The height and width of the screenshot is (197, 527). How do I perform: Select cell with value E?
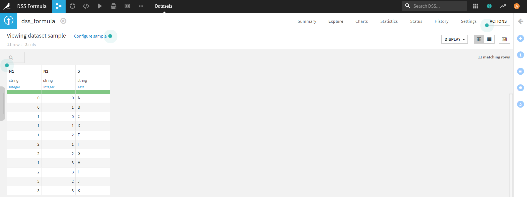click(93, 135)
